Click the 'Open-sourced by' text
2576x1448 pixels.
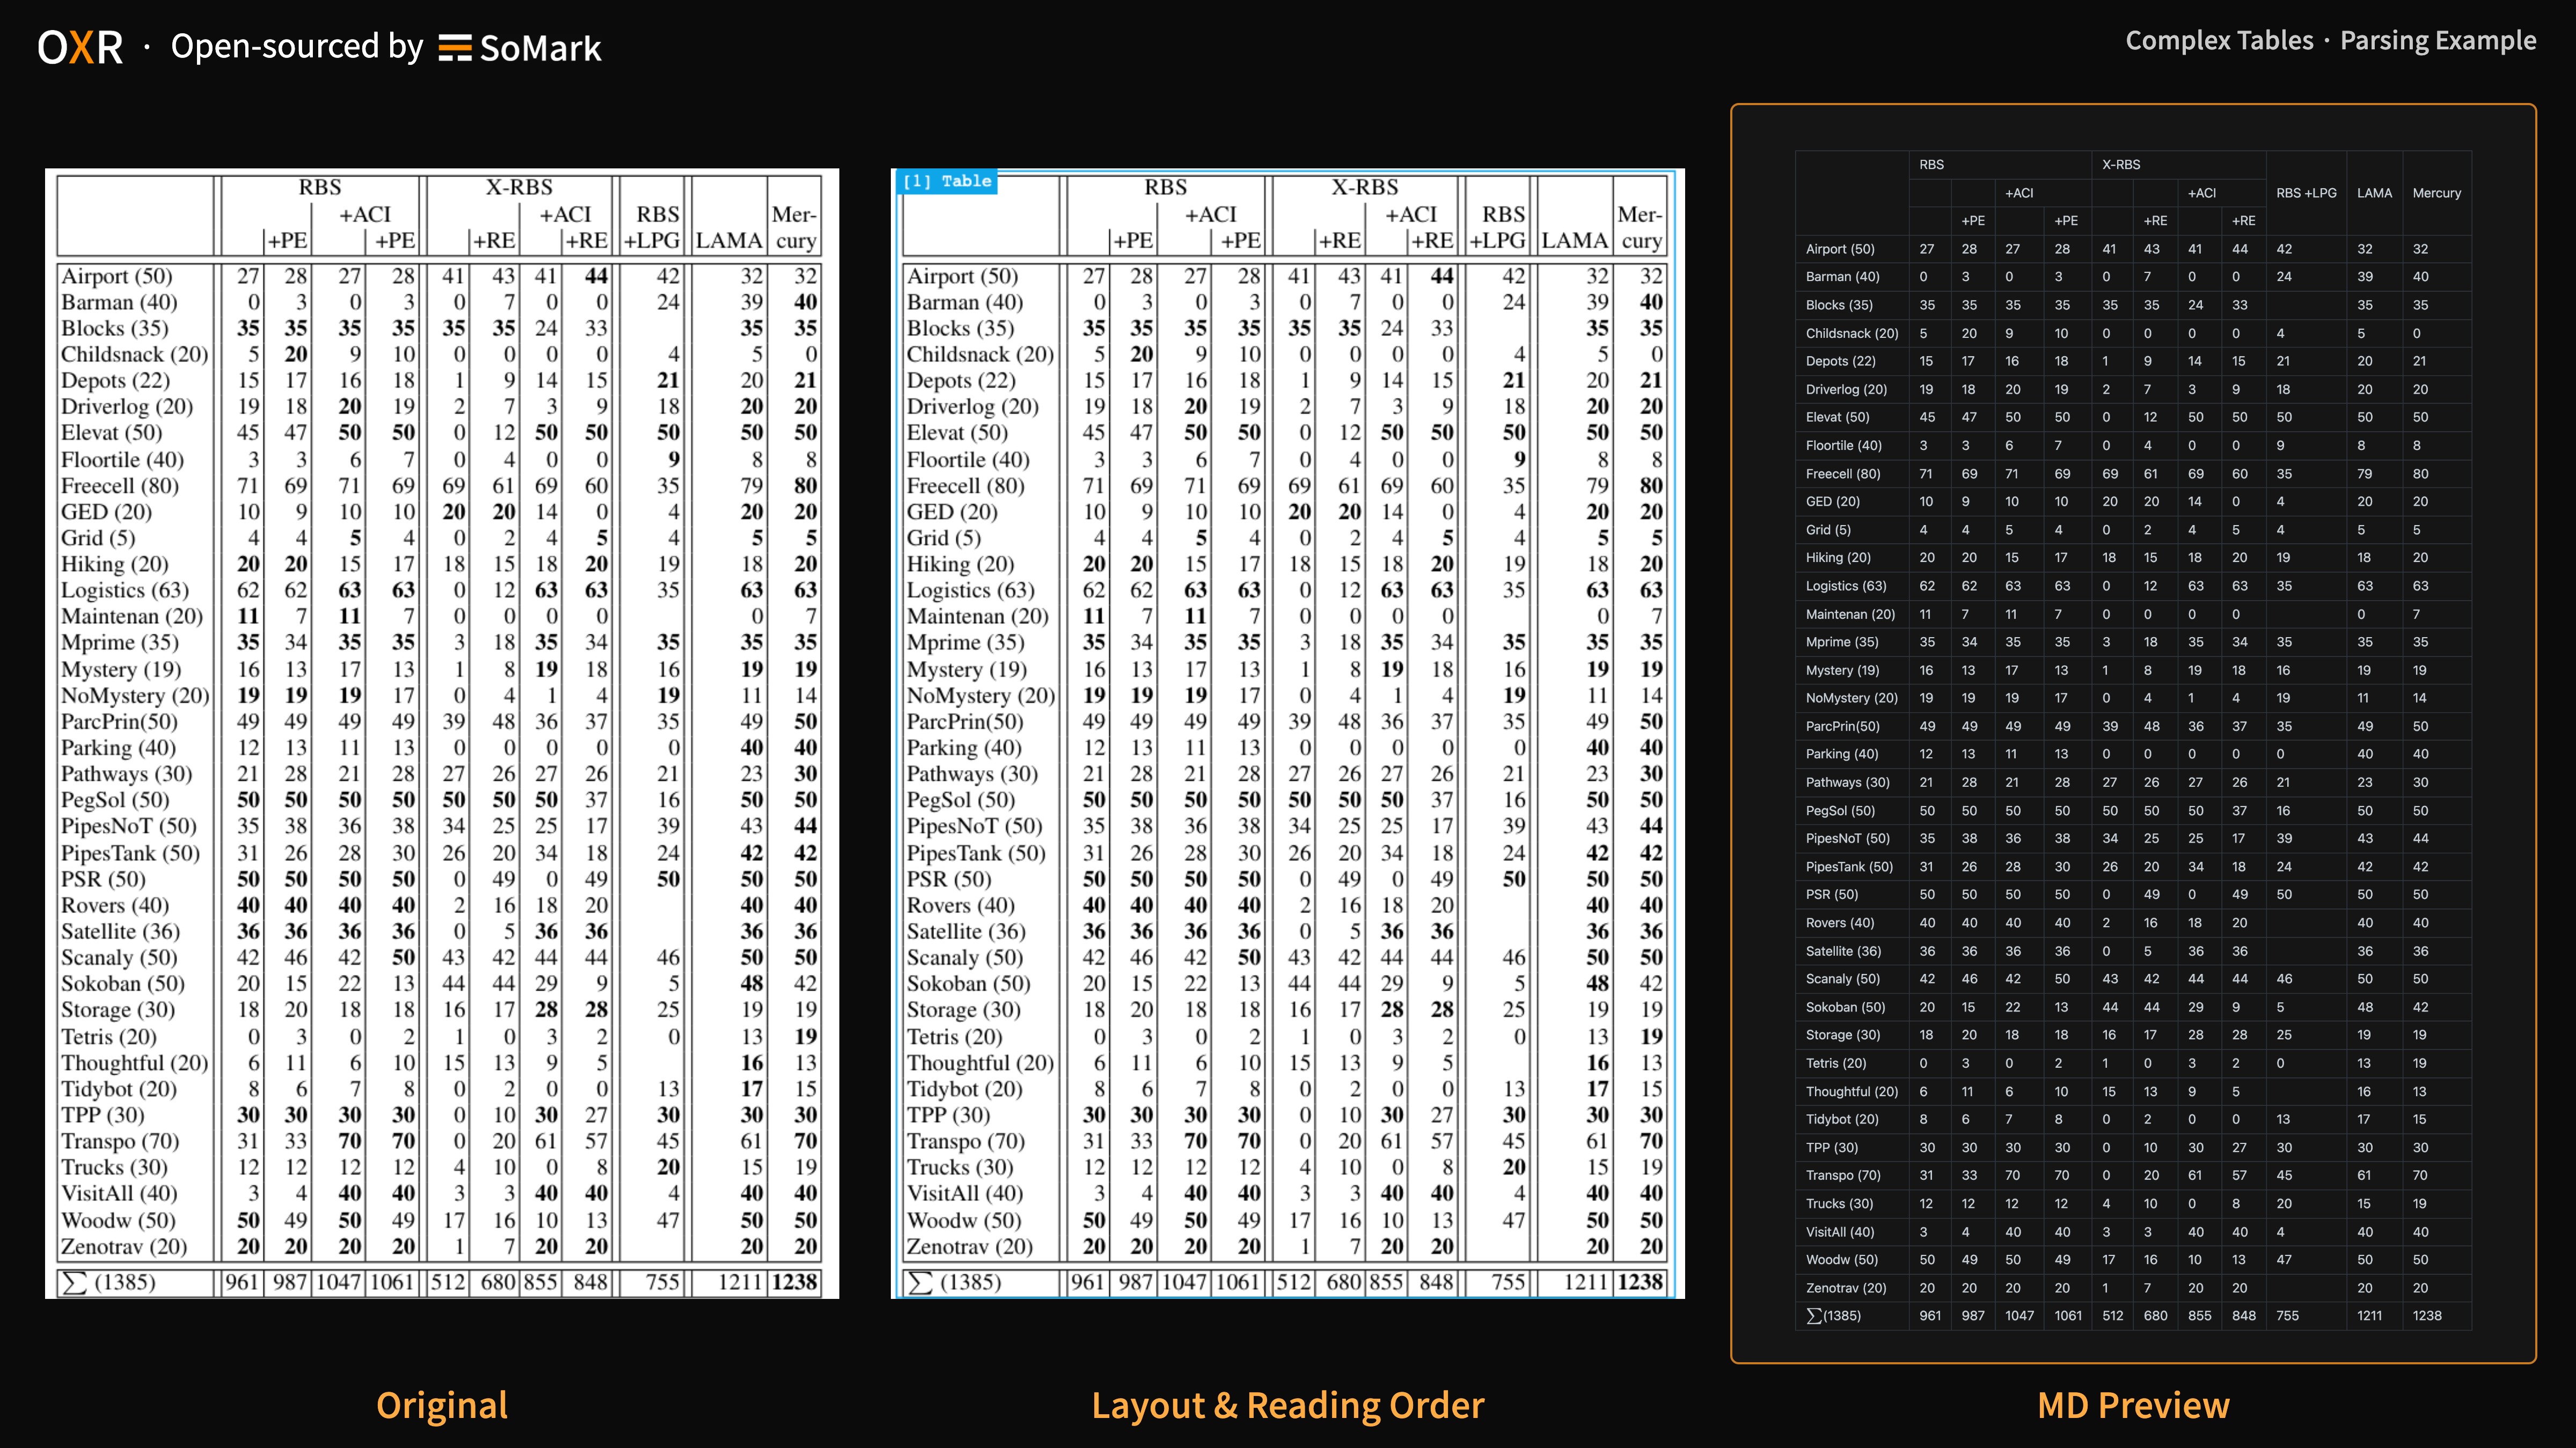(297, 46)
